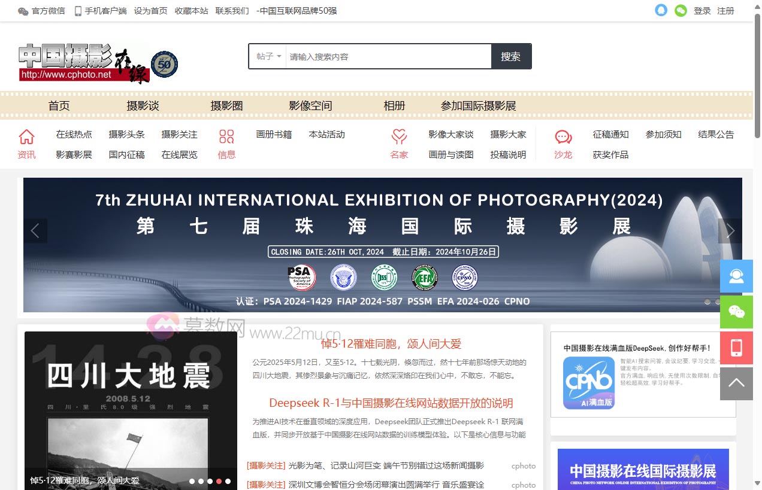762x490 pixels.
Task: Click the 搜索 search button
Action: 511,56
